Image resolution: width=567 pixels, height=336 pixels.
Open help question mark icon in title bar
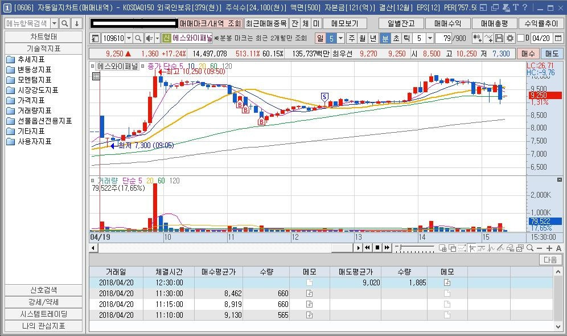pyautogui.click(x=525, y=7)
